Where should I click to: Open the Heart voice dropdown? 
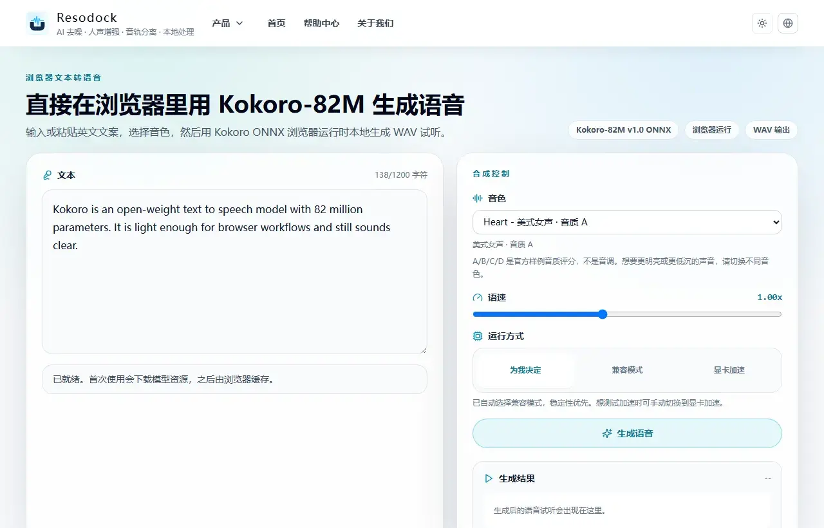coord(627,222)
